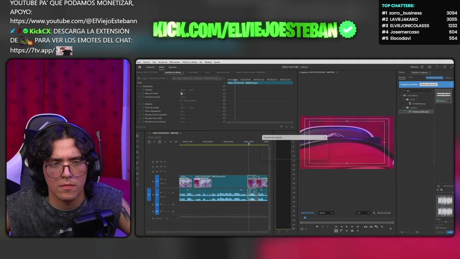Mute audio track A1
This screenshot has height=259, width=460.
[165, 192]
